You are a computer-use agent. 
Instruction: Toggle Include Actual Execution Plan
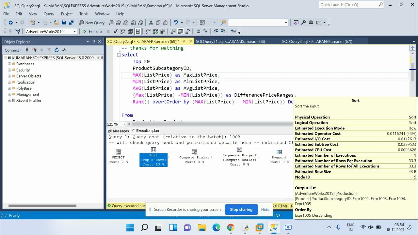[148, 31]
